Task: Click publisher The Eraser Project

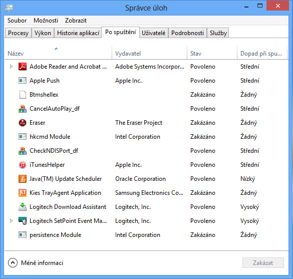Action: click(x=139, y=123)
